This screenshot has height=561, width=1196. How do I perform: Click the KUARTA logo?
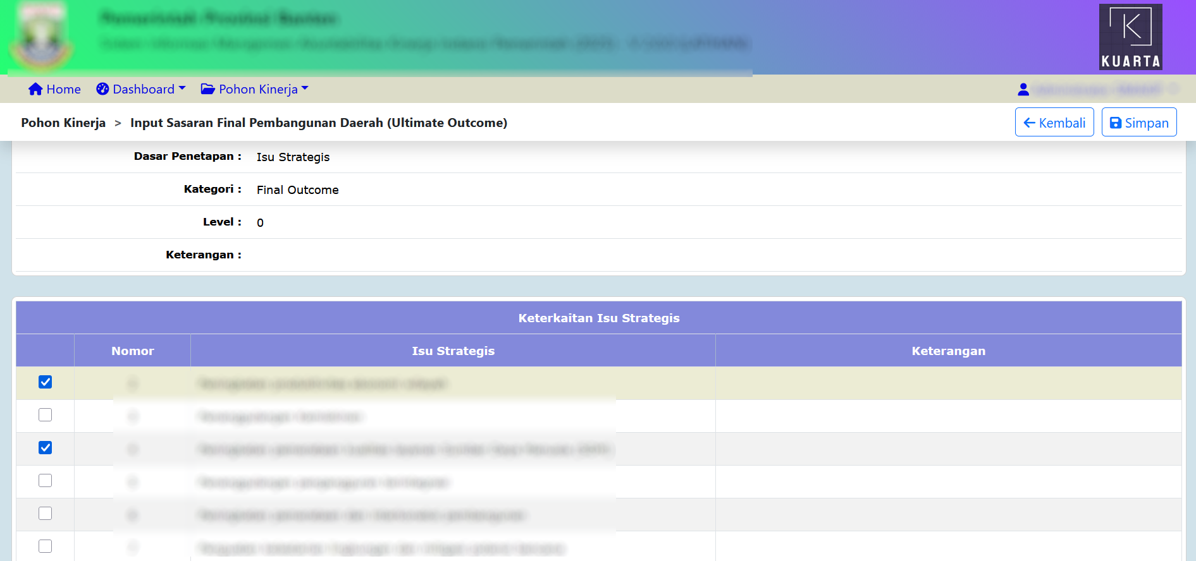[x=1130, y=37]
